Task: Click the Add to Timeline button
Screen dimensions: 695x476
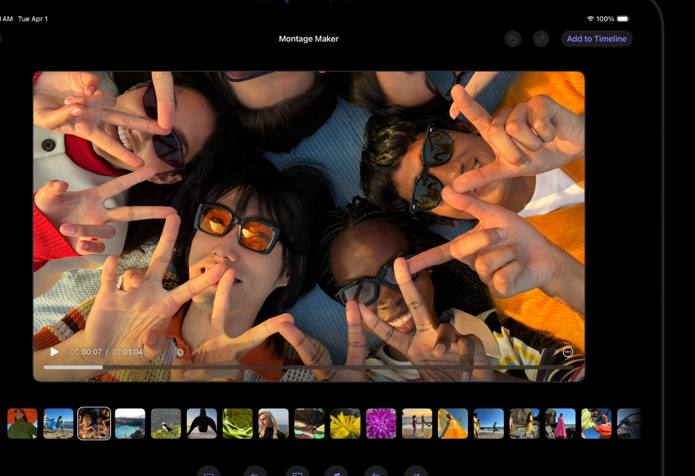Action: click(596, 39)
